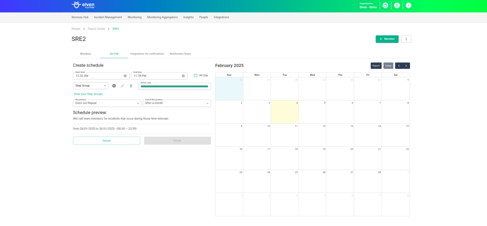Click the organization structure icon in header
Screen dimensions: 487x226
click(397, 6)
